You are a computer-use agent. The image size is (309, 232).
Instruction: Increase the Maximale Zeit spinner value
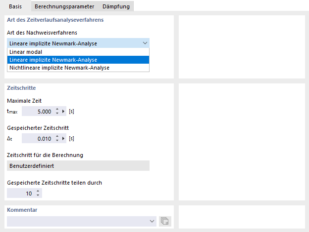point(57,110)
